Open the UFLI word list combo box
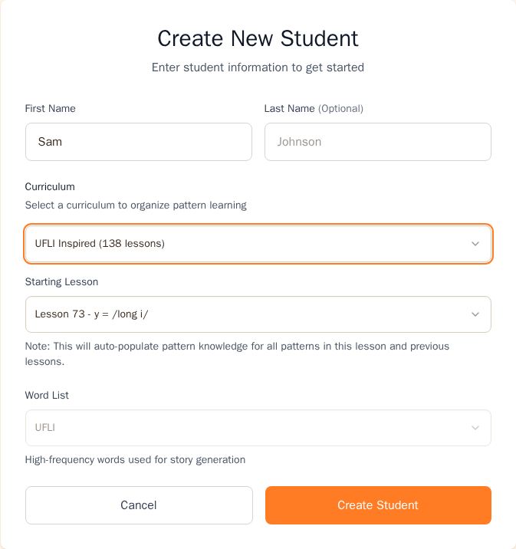516x549 pixels. coord(258,428)
